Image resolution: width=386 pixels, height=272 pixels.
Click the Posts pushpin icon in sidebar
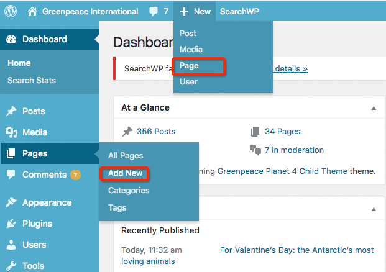(x=11, y=111)
